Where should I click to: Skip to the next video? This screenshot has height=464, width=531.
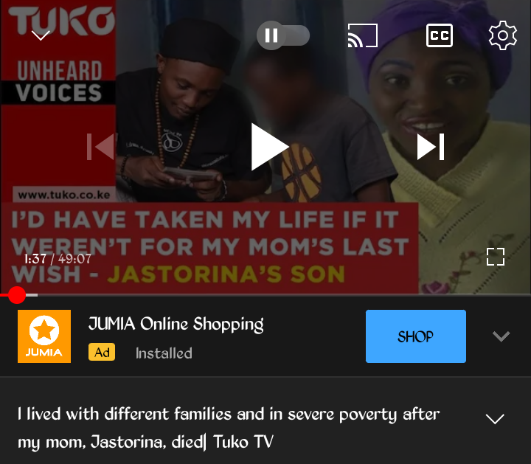point(431,147)
